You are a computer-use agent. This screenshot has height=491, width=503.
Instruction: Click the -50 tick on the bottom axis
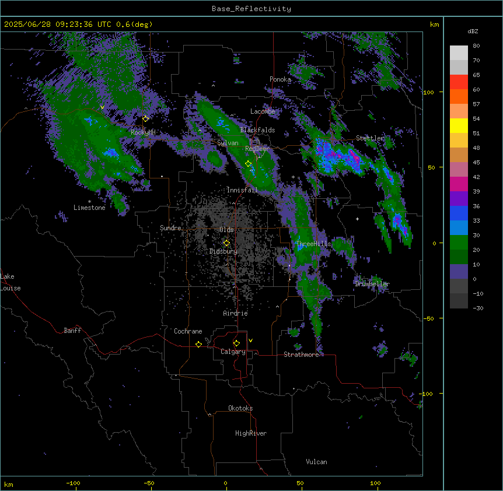[x=149, y=483]
